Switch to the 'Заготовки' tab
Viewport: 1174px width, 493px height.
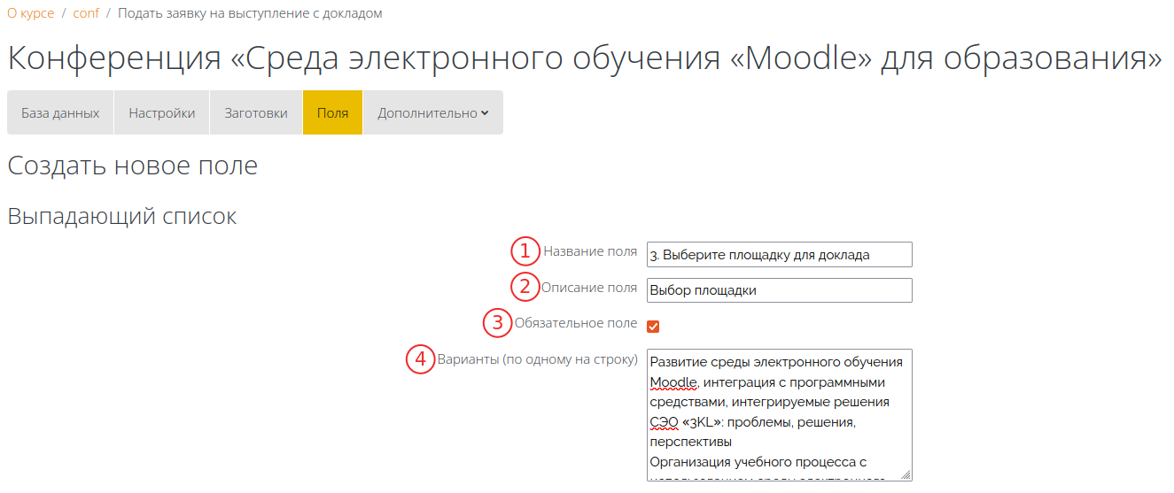pos(256,112)
